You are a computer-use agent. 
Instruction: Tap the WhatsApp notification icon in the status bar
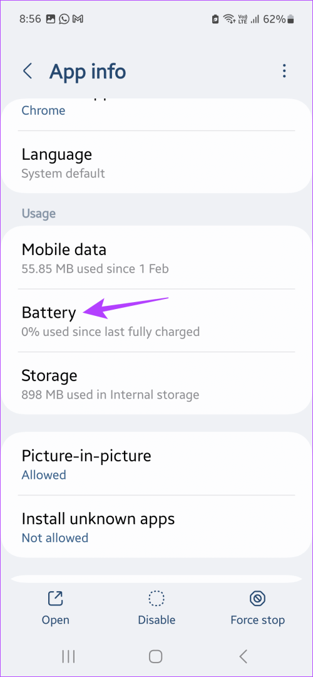tap(64, 19)
